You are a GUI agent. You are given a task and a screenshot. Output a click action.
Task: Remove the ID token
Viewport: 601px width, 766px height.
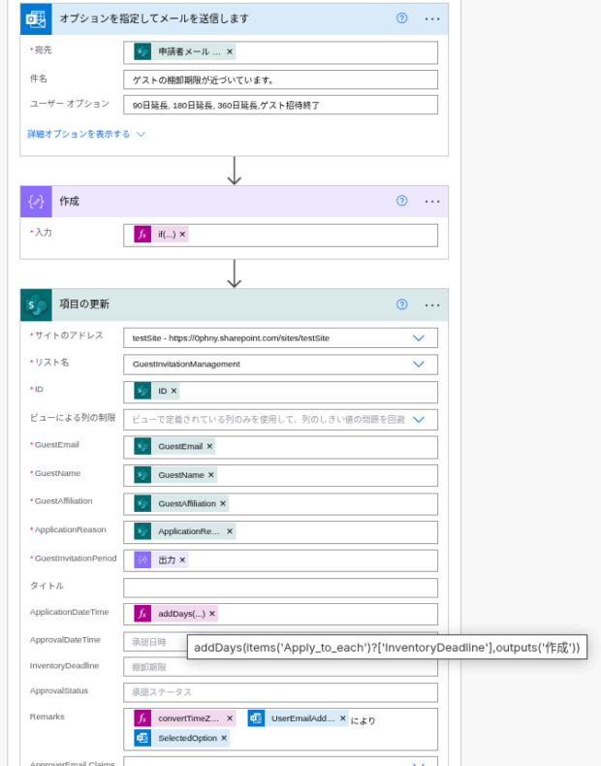[x=174, y=391]
